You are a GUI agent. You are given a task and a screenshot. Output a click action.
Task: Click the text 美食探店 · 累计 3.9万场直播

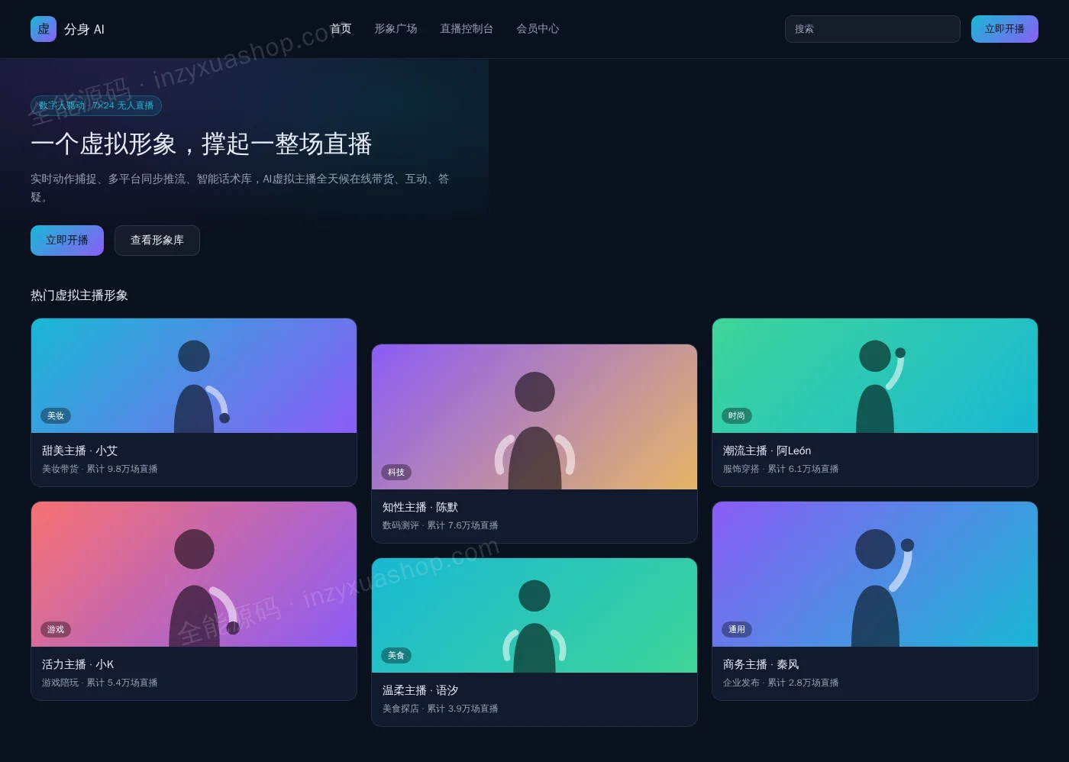441,709
